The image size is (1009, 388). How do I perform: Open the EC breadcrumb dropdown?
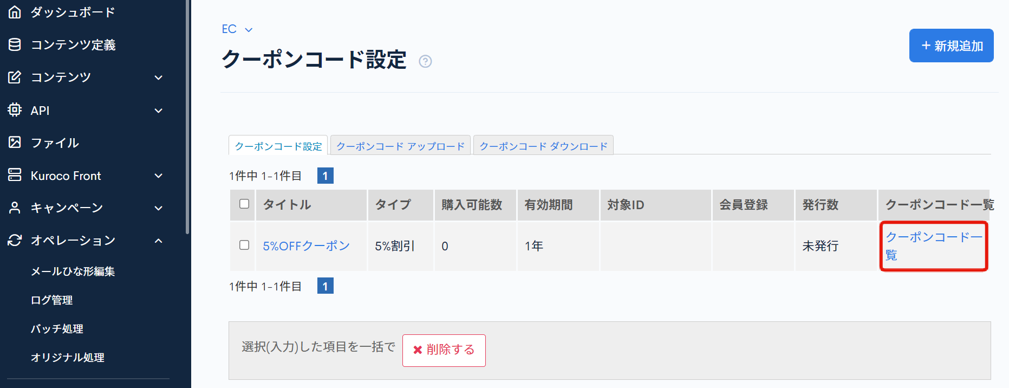(237, 29)
